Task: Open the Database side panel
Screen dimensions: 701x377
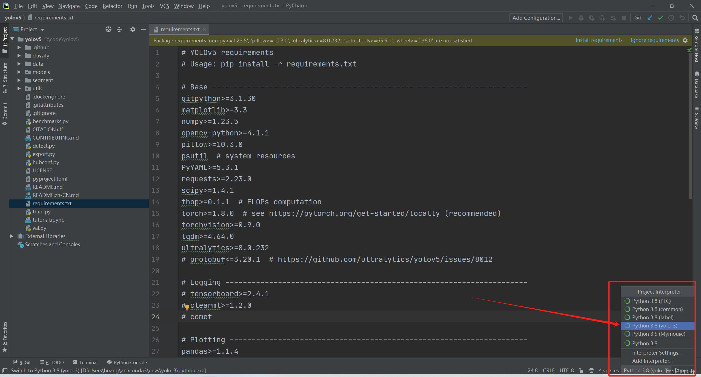Action: (697, 85)
